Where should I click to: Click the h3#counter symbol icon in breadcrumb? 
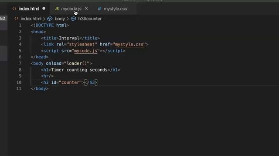pos(73,19)
